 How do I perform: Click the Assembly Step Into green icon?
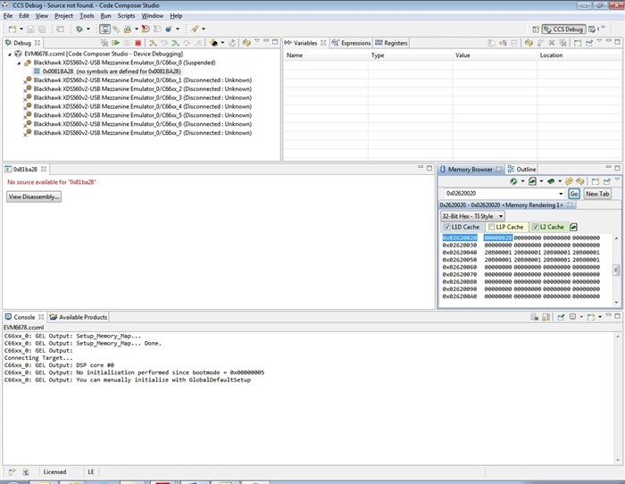pyautogui.click(x=175, y=43)
